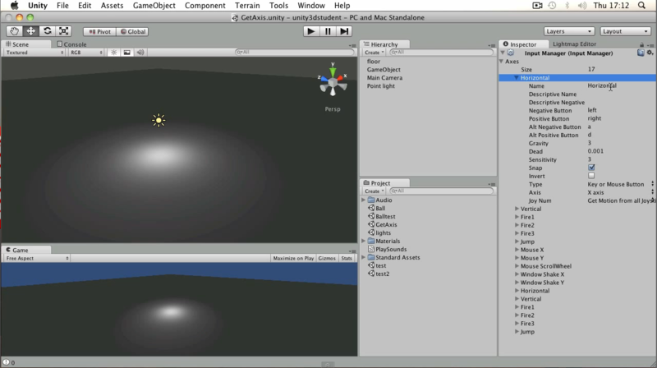Enable the Invert checkbox
The width and height of the screenshot is (657, 368).
pos(591,176)
